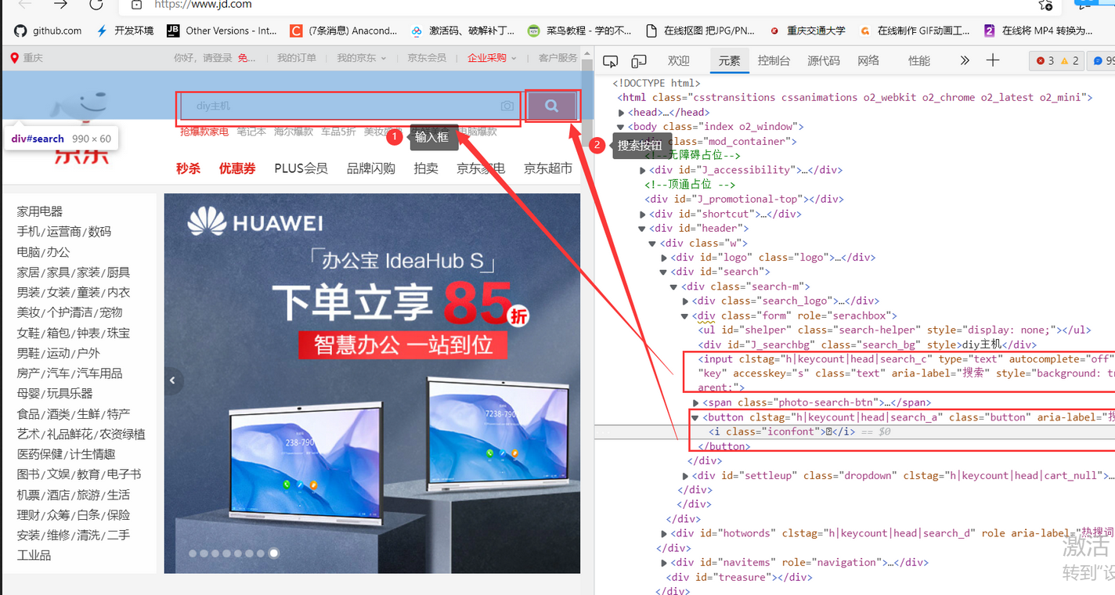Open the 开发环境 bookmark
The image size is (1115, 595).
[x=124, y=31]
